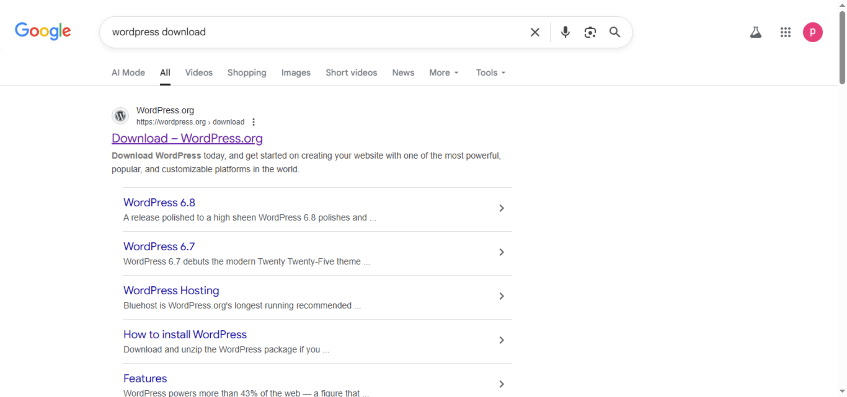The height and width of the screenshot is (397, 847).
Task: Select the Shopping search filter
Action: (x=247, y=73)
